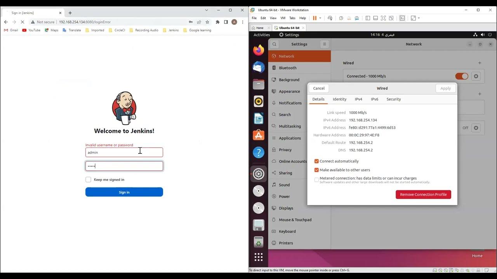
Task: Switch to Identity tab in Wired dialog
Action: (x=339, y=99)
